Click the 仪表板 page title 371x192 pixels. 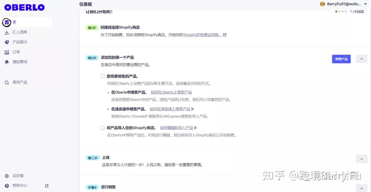[86, 4]
